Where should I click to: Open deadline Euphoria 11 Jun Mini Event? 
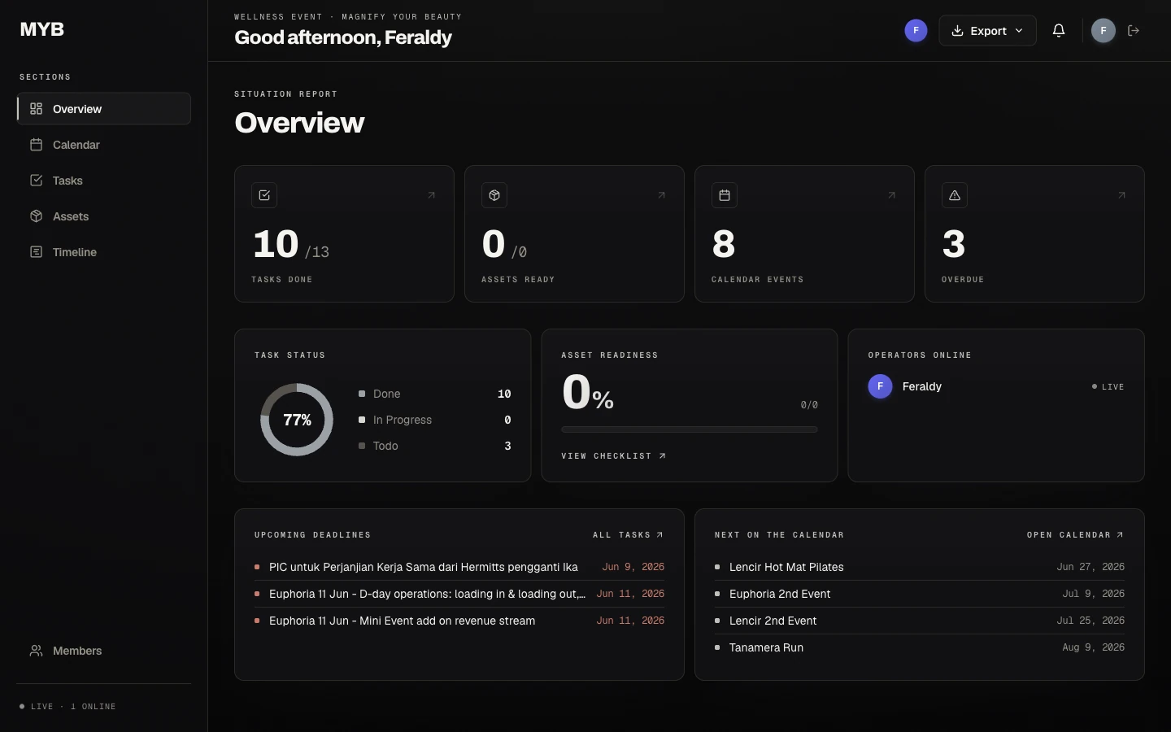(459, 621)
